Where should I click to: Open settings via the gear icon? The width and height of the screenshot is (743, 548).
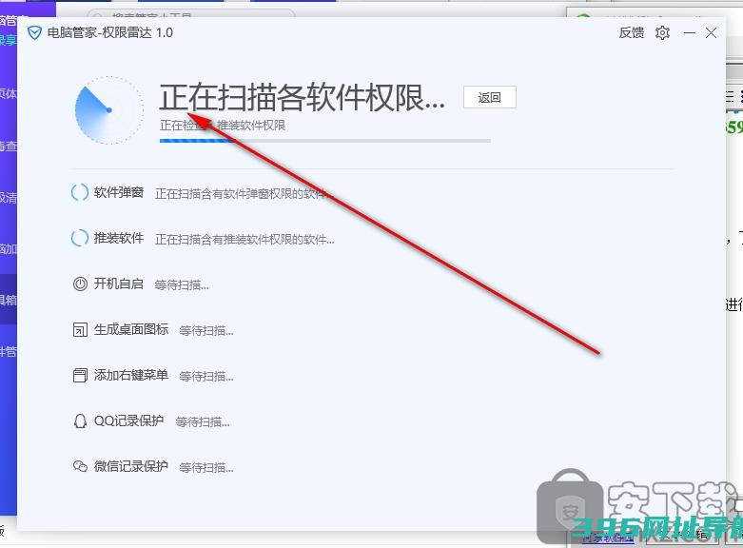(x=662, y=32)
